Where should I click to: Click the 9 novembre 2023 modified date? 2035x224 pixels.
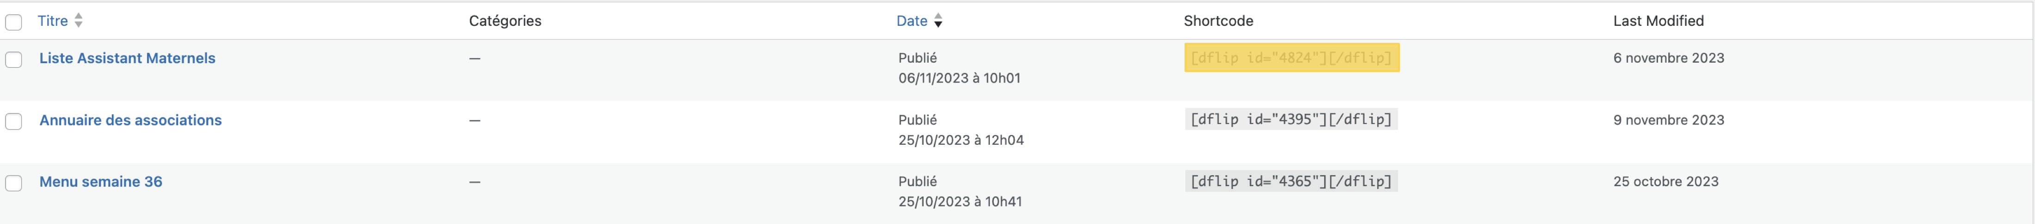click(x=1668, y=120)
